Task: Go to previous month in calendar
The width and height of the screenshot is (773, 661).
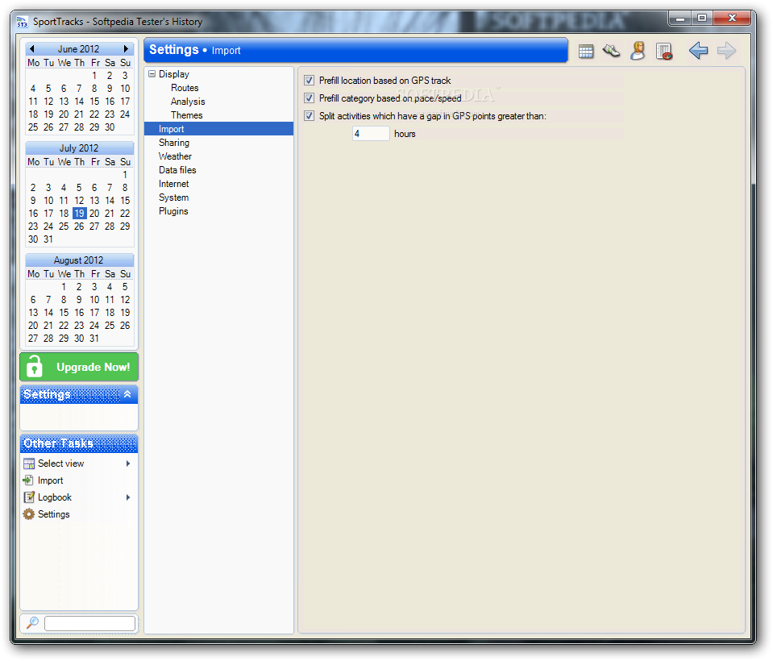Action: click(x=32, y=49)
